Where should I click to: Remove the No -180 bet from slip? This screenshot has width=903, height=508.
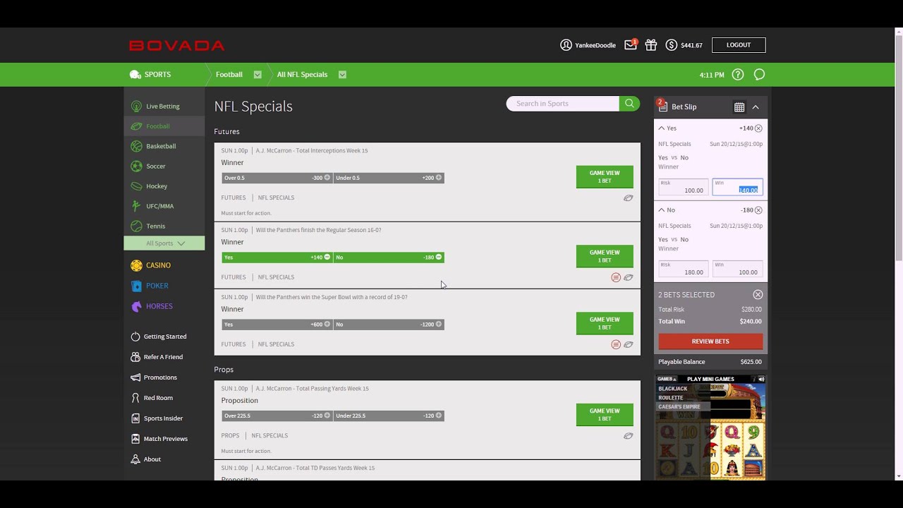coord(758,210)
